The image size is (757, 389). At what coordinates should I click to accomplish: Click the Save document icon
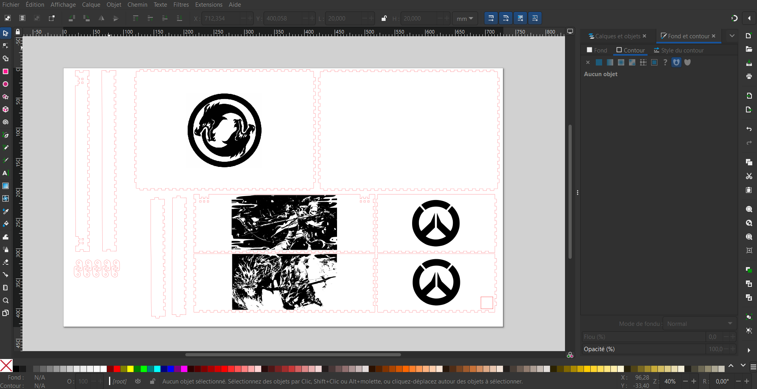pyautogui.click(x=749, y=63)
